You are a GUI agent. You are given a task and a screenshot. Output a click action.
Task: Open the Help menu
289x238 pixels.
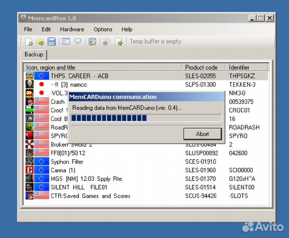(x=127, y=30)
